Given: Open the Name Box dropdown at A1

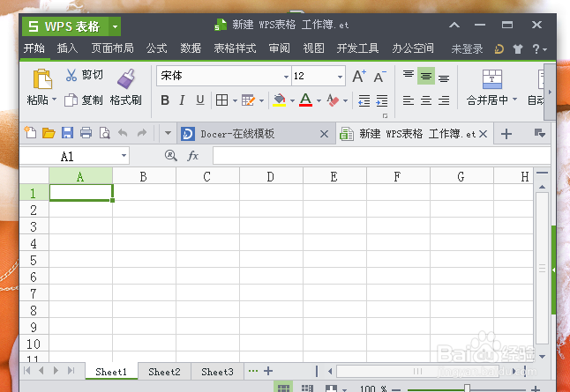Looking at the screenshot, I should (124, 156).
